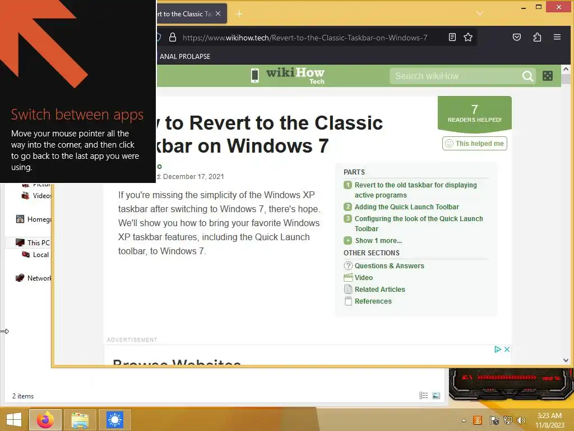Image resolution: width=574 pixels, height=431 pixels.
Task: Open Adding the Quick Launch Toolbar link
Action: [x=406, y=207]
